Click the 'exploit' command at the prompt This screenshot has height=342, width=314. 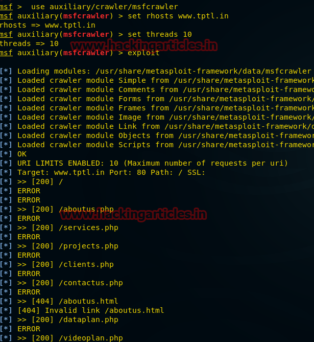[143, 53]
